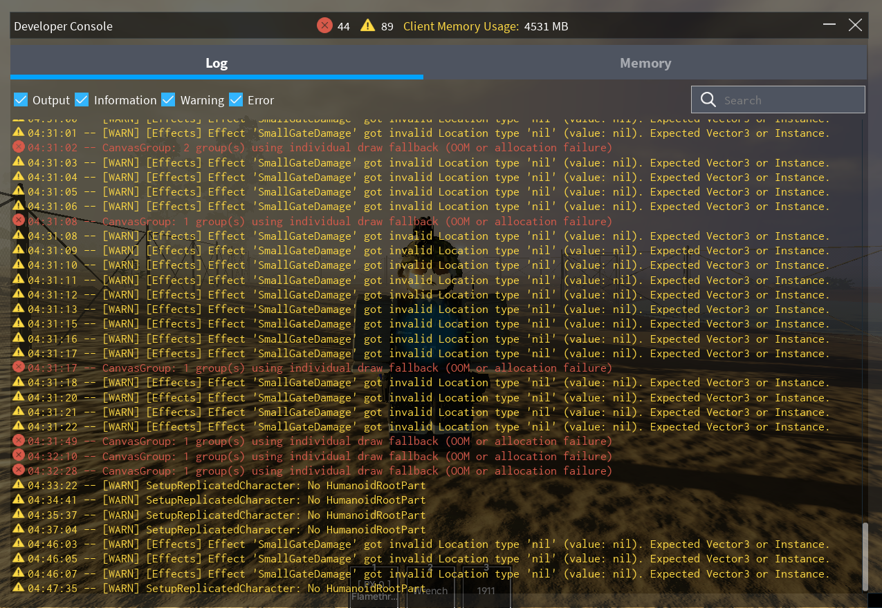Select the 04:37:04 No HumanoidRootPart text
This screenshot has height=608, width=882.
tap(227, 529)
